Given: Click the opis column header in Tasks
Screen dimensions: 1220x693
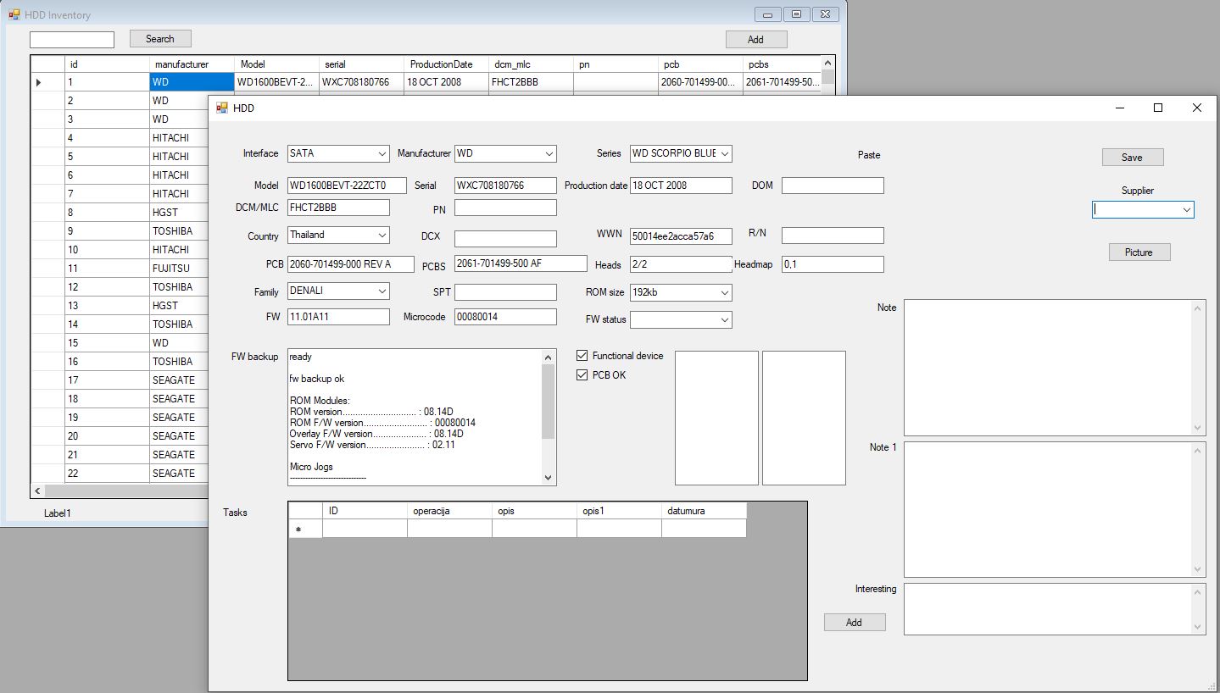Looking at the screenshot, I should tap(534, 511).
